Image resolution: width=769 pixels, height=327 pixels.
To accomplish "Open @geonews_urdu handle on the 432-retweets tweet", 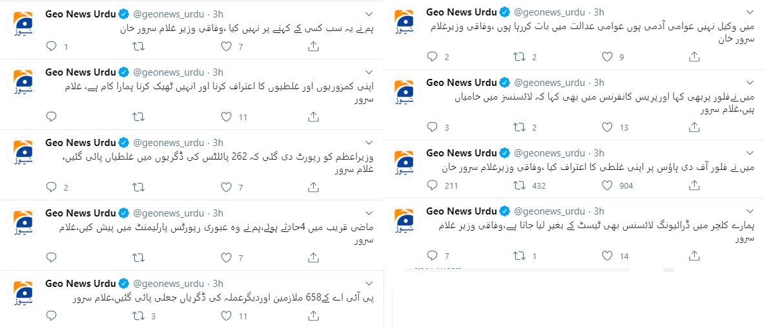I will click(549, 153).
